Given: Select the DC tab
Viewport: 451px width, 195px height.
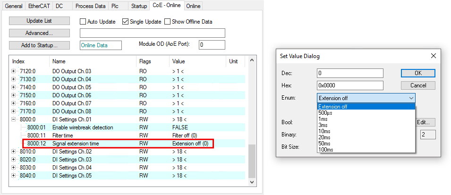Looking at the screenshot, I should pyautogui.click(x=59, y=6).
